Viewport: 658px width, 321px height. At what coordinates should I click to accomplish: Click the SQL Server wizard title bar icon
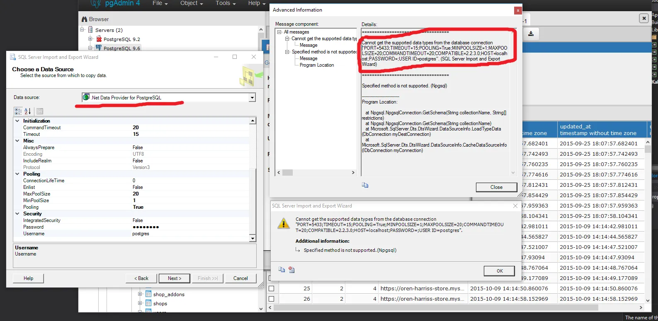tap(13, 57)
